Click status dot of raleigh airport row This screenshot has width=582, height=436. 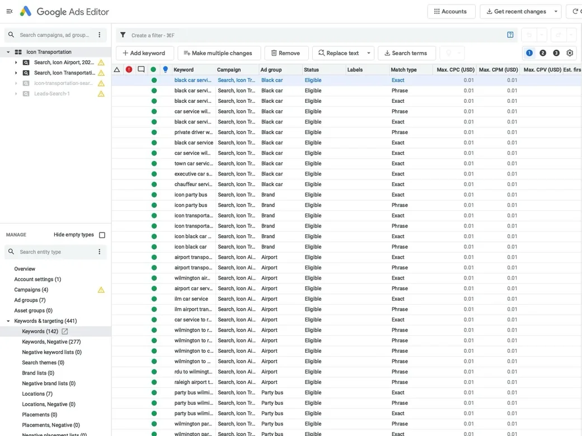154,382
